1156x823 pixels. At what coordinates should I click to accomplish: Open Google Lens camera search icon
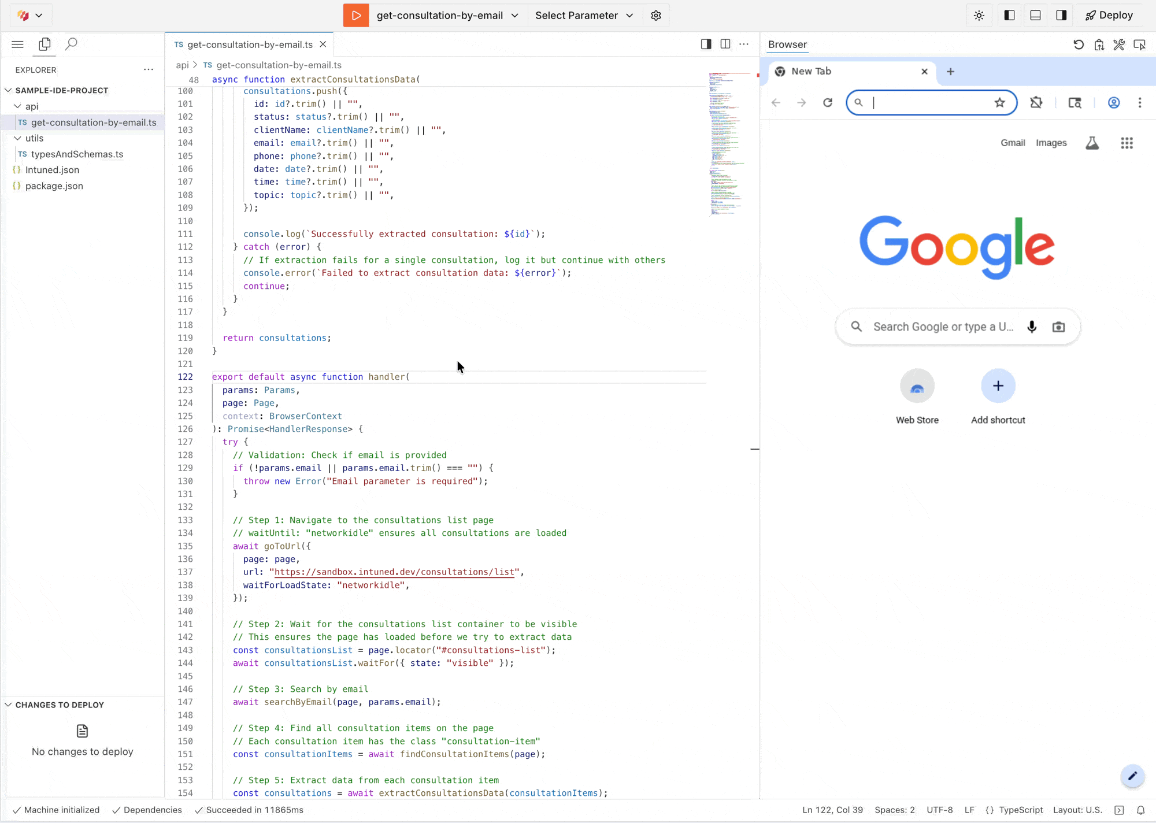[1059, 327]
